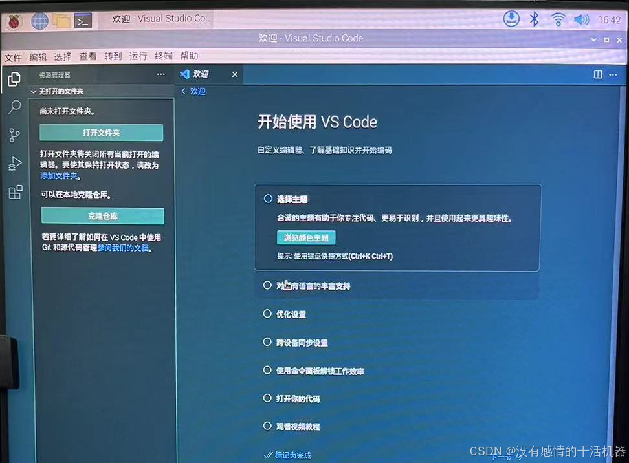Split the editor to the right

pyautogui.click(x=598, y=74)
